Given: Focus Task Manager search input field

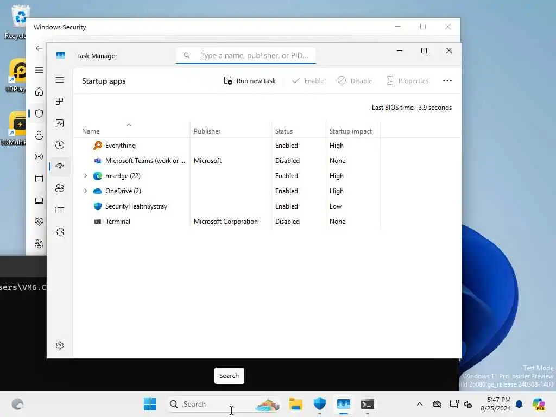Looking at the screenshot, I should (246, 55).
